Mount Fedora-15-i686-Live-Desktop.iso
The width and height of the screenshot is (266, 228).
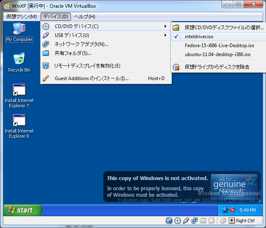click(219, 46)
